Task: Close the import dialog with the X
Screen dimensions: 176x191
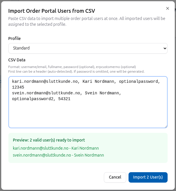Action: tap(168, 8)
